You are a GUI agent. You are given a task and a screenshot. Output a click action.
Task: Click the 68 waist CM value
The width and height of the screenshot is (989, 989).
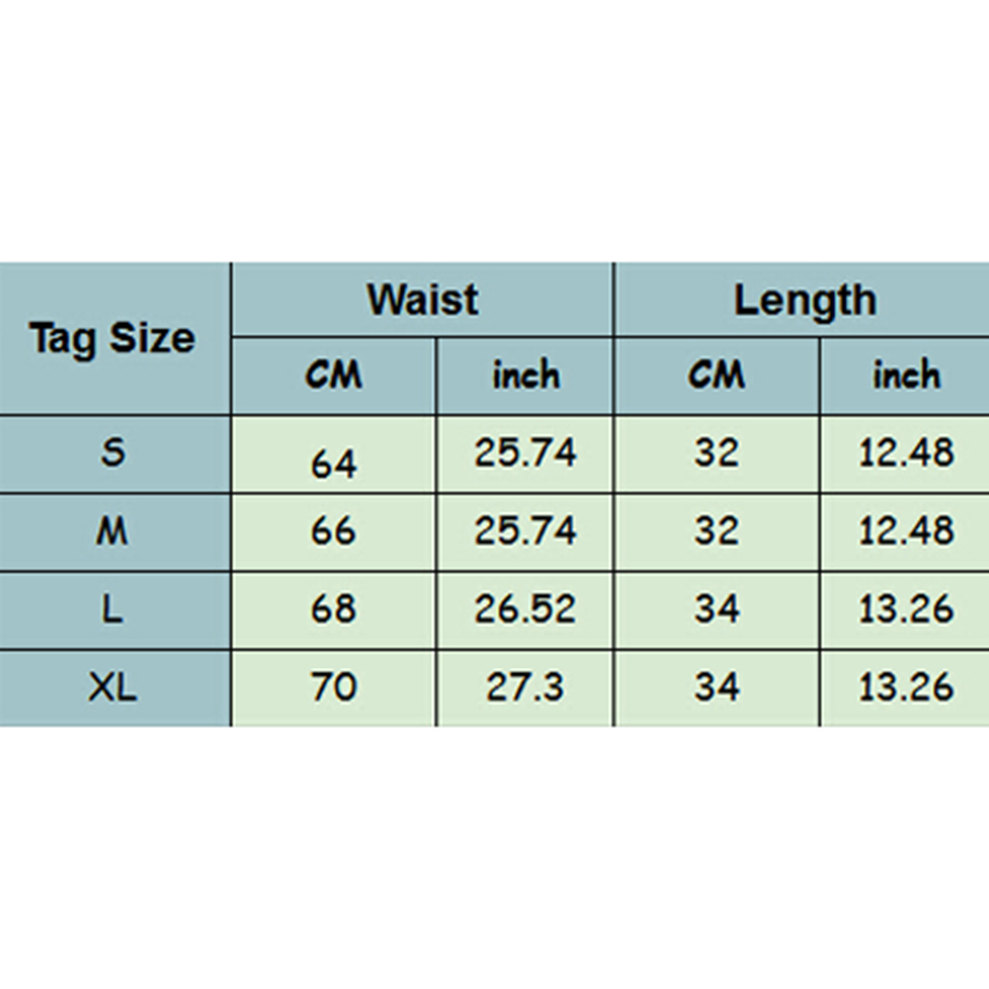tap(334, 609)
